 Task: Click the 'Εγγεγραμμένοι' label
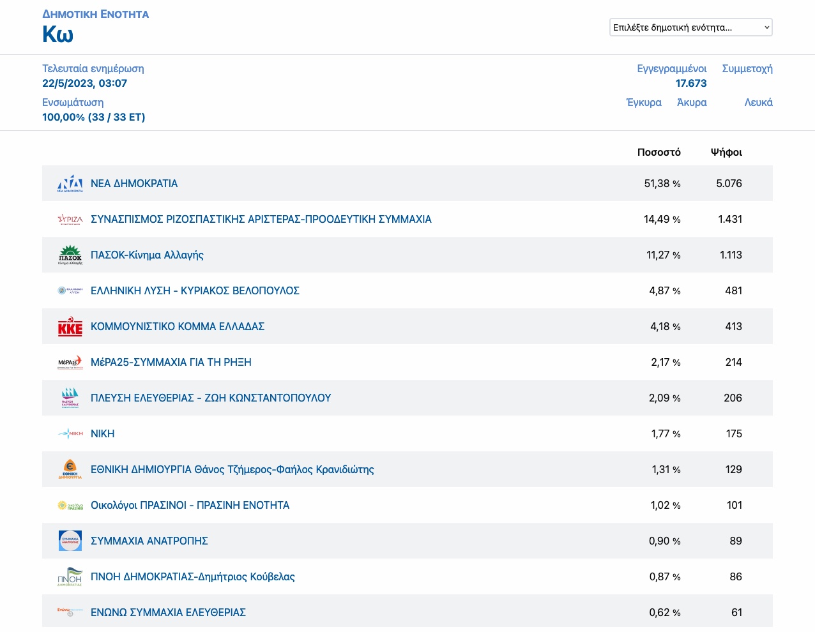coord(672,68)
